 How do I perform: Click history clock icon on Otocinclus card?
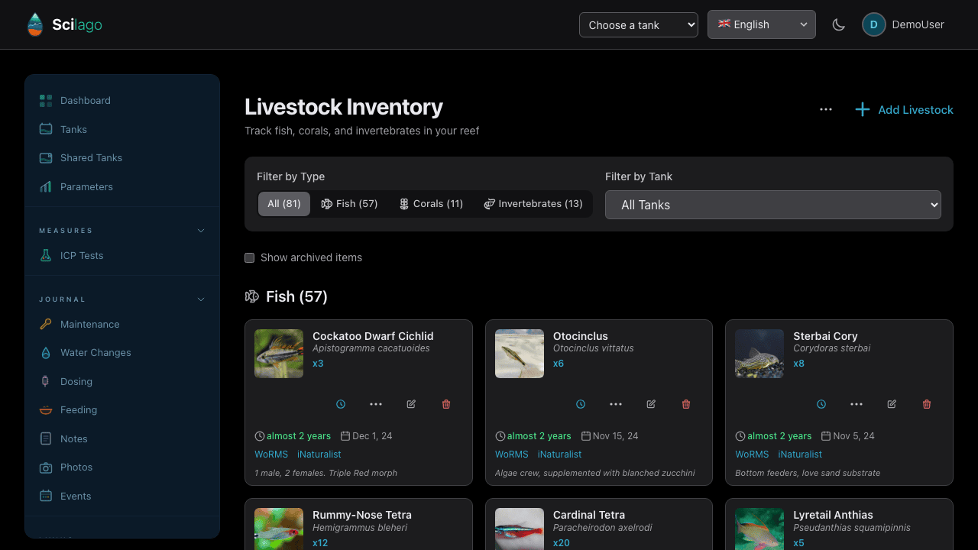(581, 404)
